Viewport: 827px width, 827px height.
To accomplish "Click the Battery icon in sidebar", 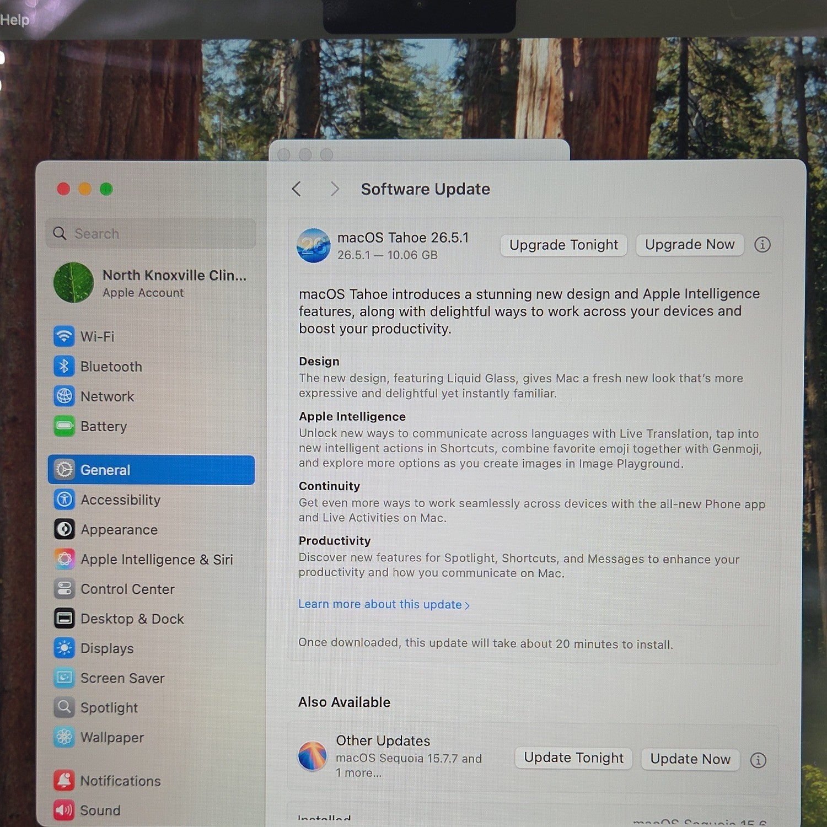I will click(x=64, y=426).
